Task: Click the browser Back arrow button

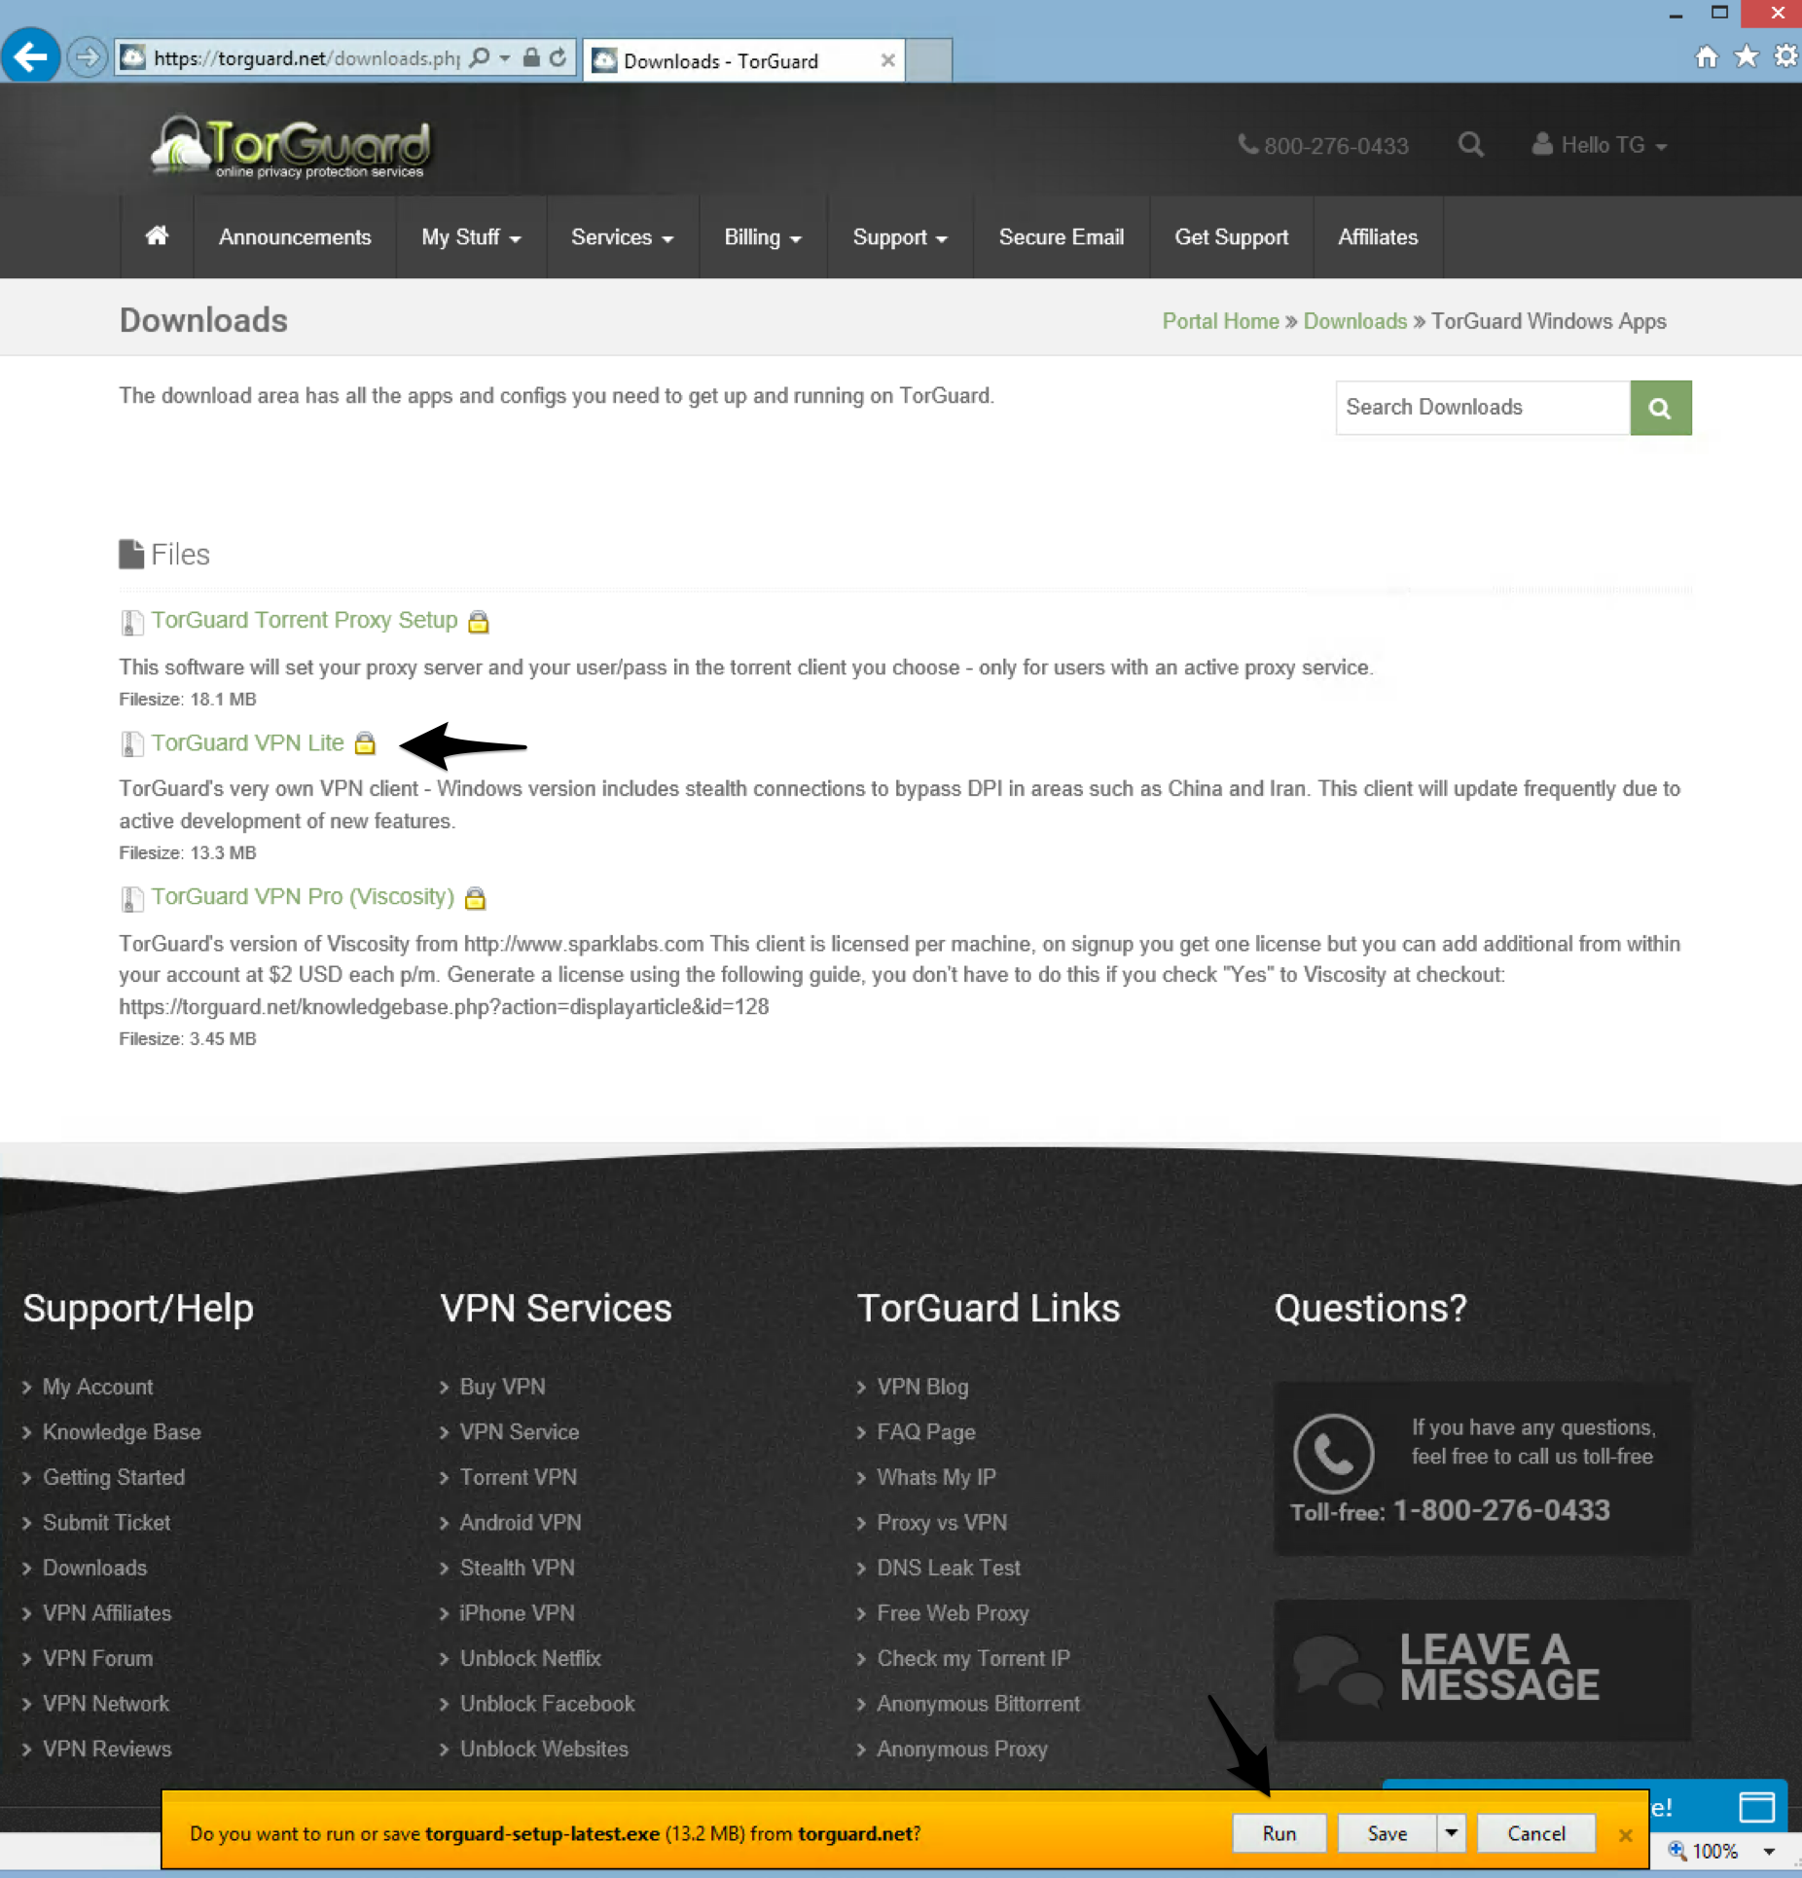Action: [x=30, y=56]
